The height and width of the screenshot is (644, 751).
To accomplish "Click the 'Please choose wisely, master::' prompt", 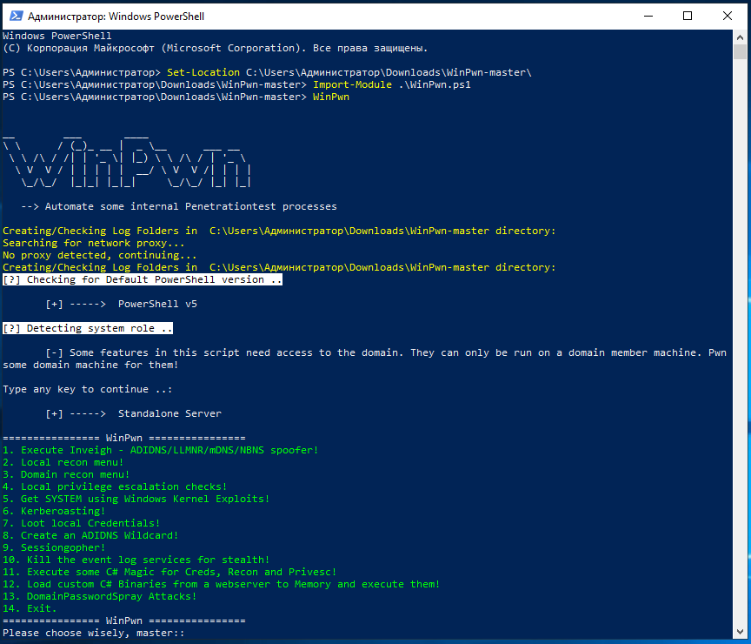I will [x=93, y=633].
